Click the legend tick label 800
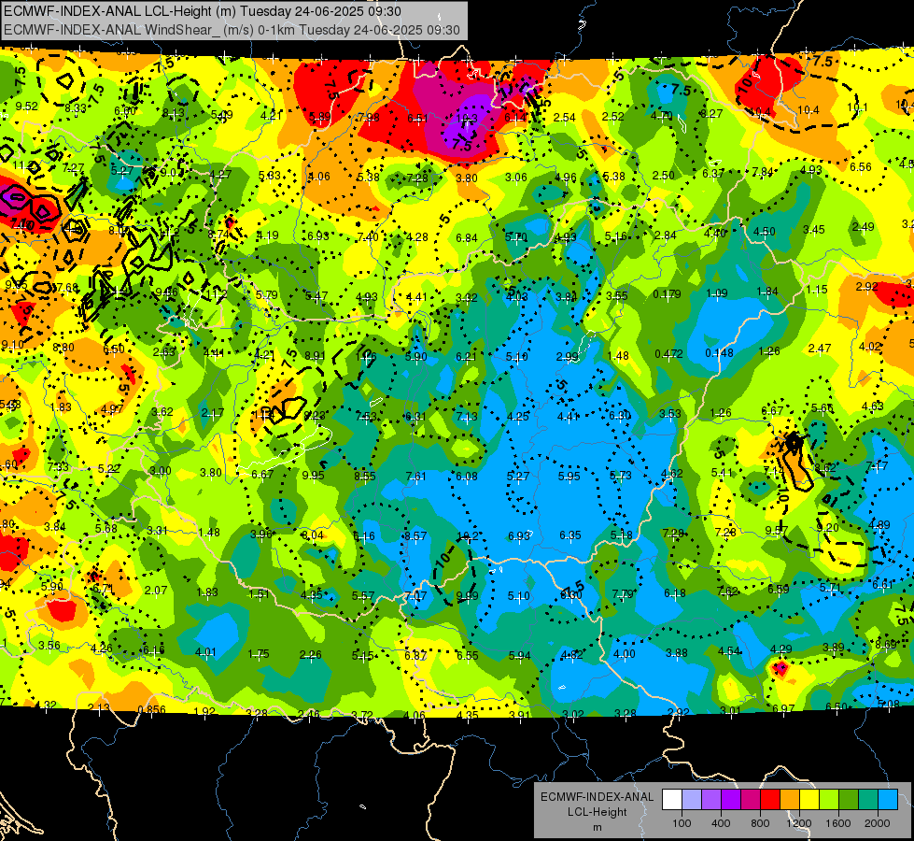914x841 pixels. click(x=760, y=823)
